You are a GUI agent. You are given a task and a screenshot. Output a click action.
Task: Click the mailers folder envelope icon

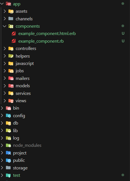[11, 78]
